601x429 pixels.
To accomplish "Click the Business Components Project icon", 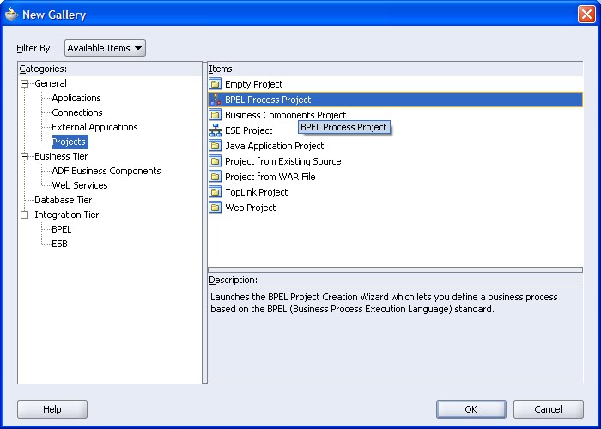I will 216,115.
